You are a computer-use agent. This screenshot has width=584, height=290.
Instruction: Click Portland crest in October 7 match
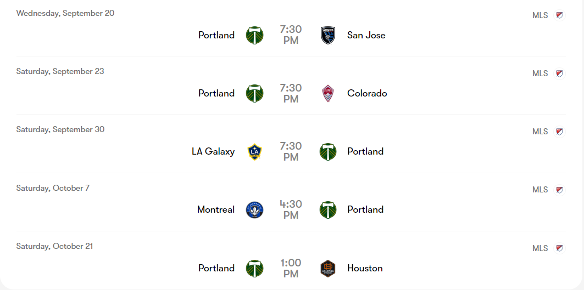(x=328, y=209)
